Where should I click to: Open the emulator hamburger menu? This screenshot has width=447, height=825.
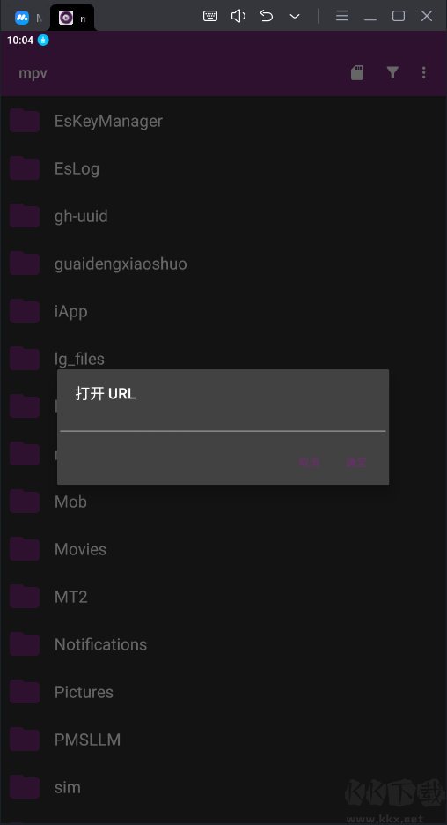(x=342, y=16)
